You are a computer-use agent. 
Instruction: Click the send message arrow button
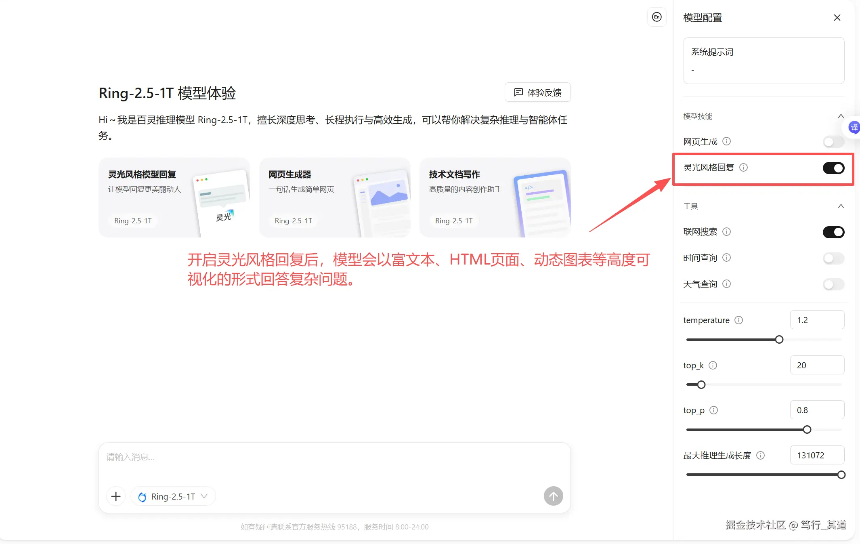(553, 496)
